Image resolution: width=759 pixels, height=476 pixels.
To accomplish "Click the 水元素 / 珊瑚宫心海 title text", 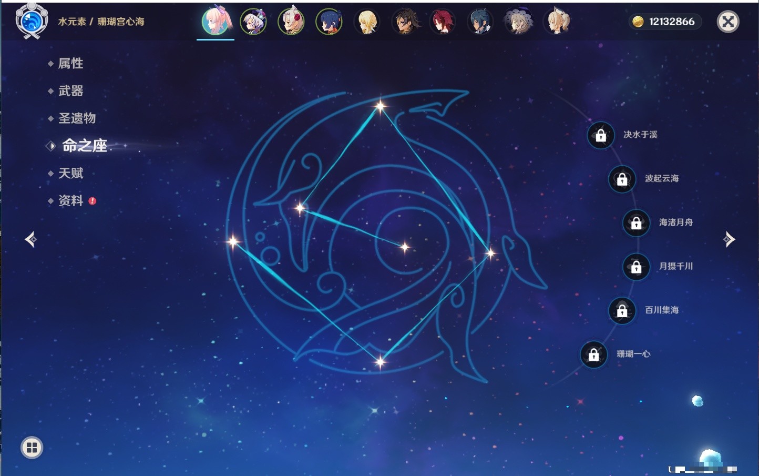I will coord(101,22).
